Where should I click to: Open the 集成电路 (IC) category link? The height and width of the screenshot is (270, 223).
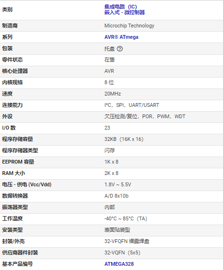coord(120,7)
